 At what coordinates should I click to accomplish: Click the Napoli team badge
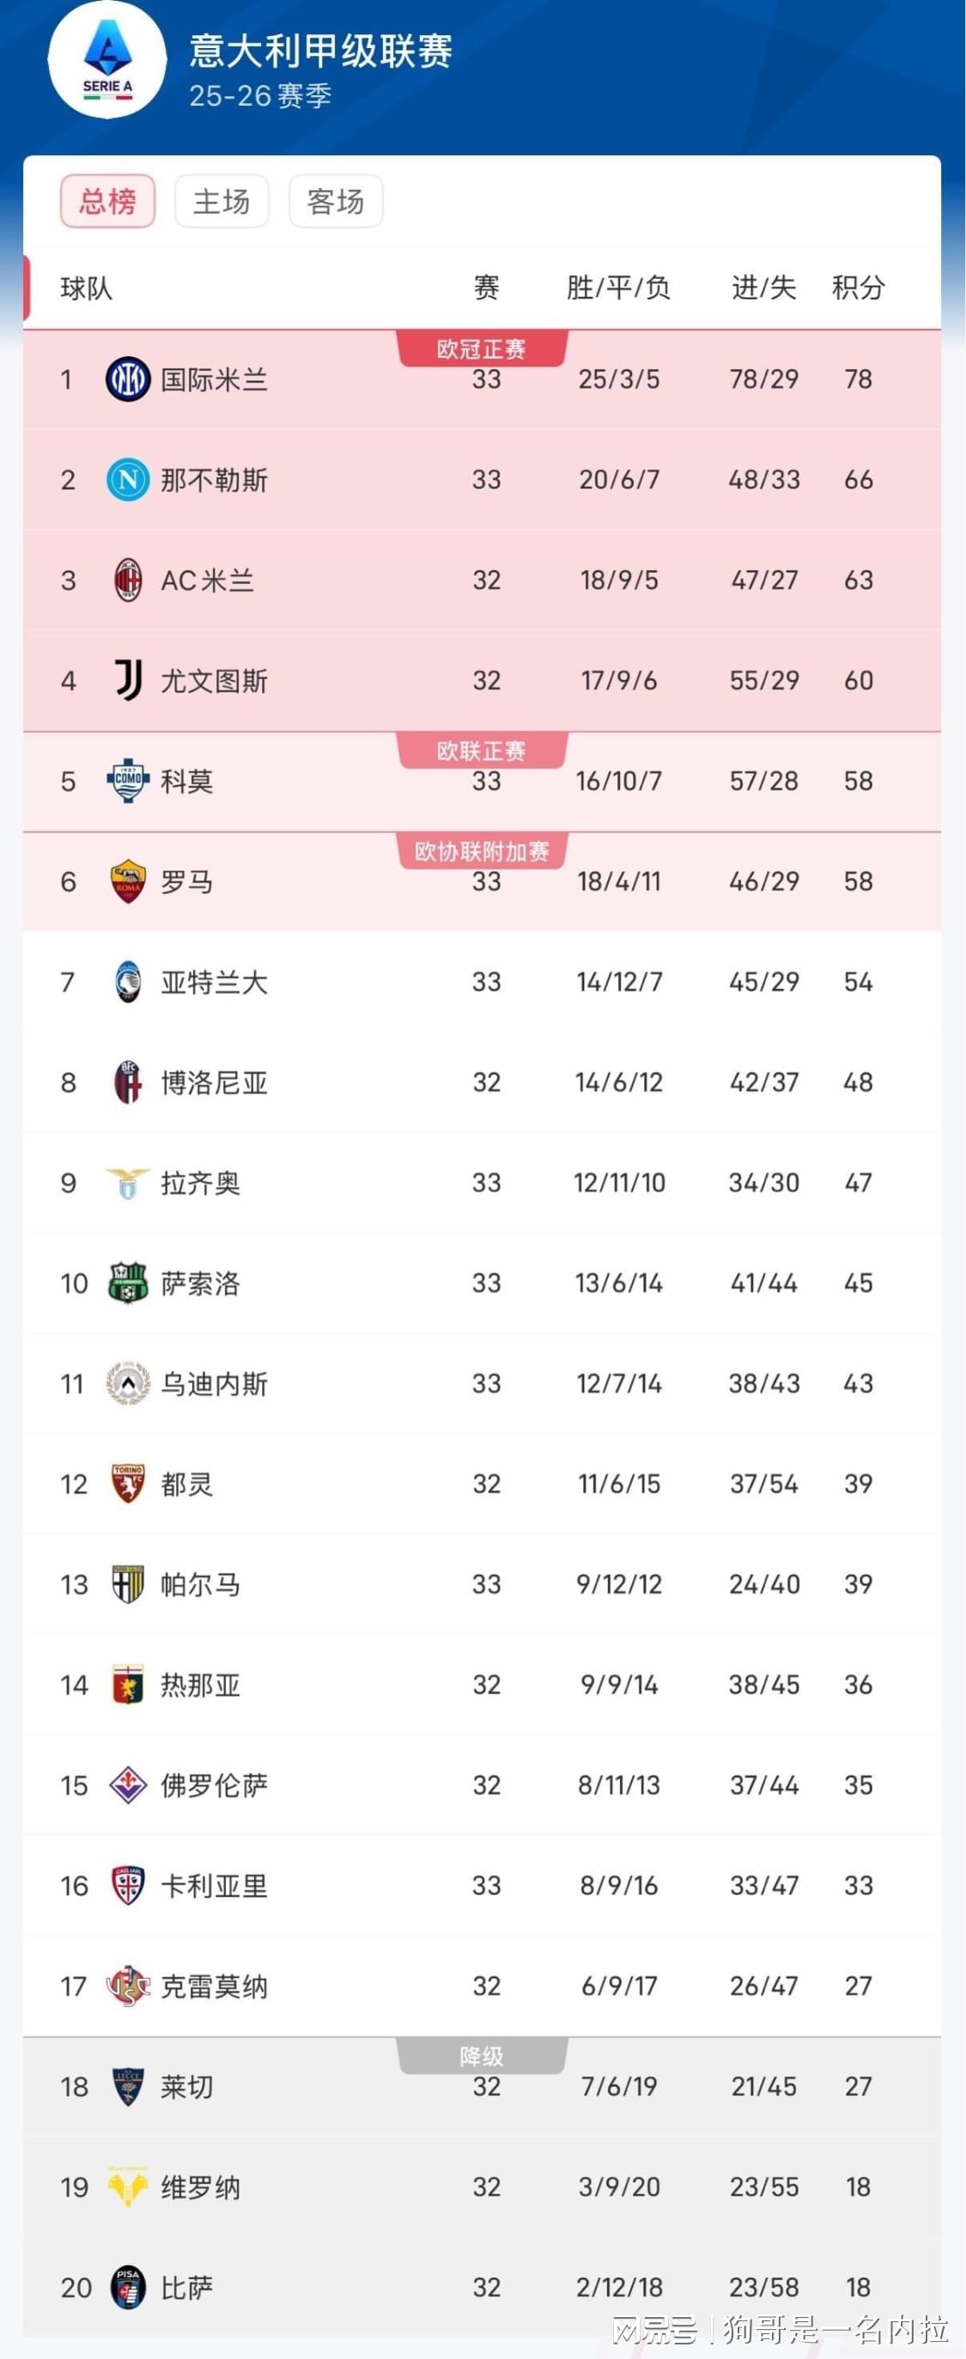pos(127,480)
